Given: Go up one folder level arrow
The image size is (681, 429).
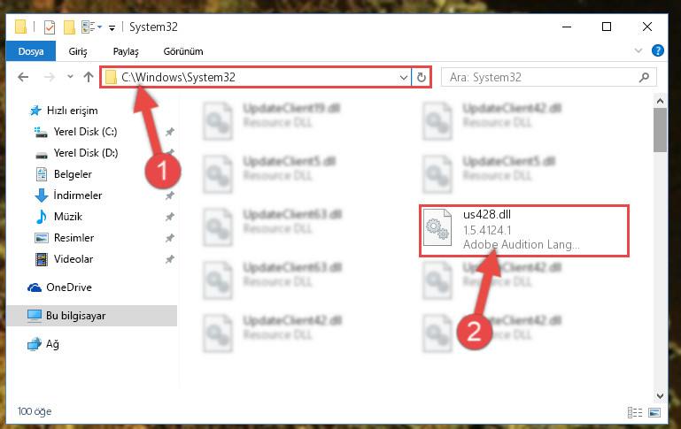Looking at the screenshot, I should pos(89,77).
